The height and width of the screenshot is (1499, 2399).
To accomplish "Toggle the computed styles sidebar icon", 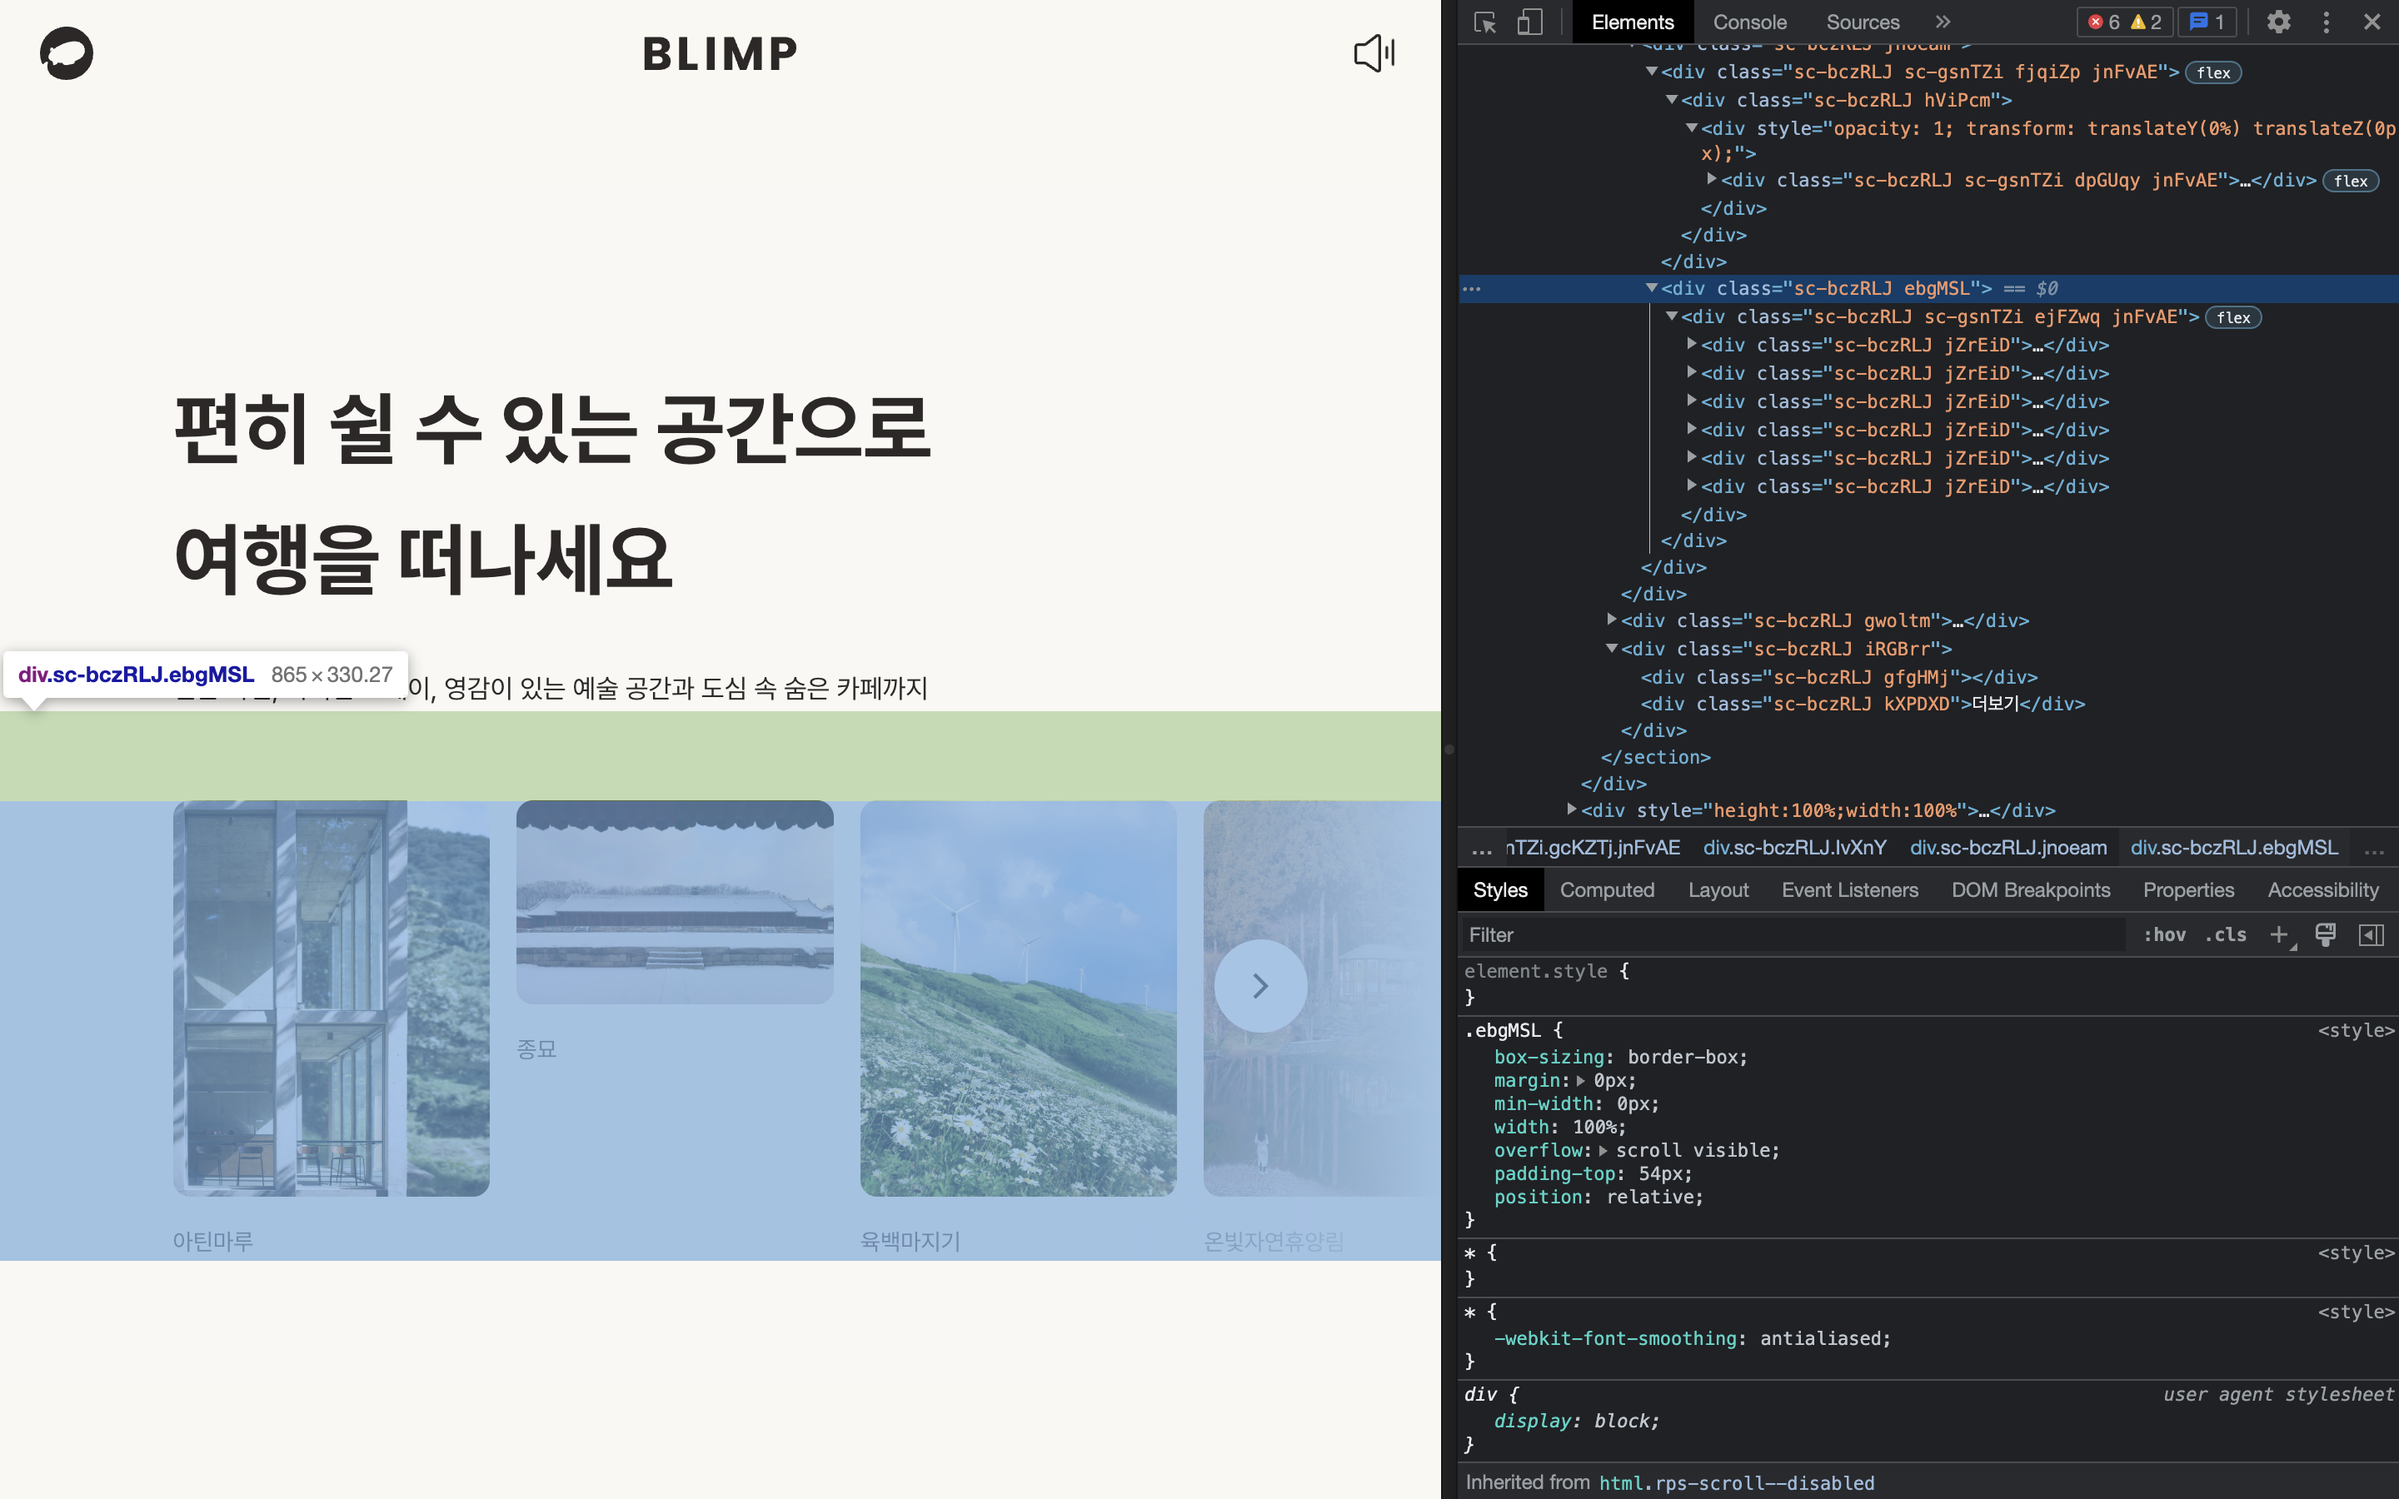I will pyautogui.click(x=2372, y=935).
